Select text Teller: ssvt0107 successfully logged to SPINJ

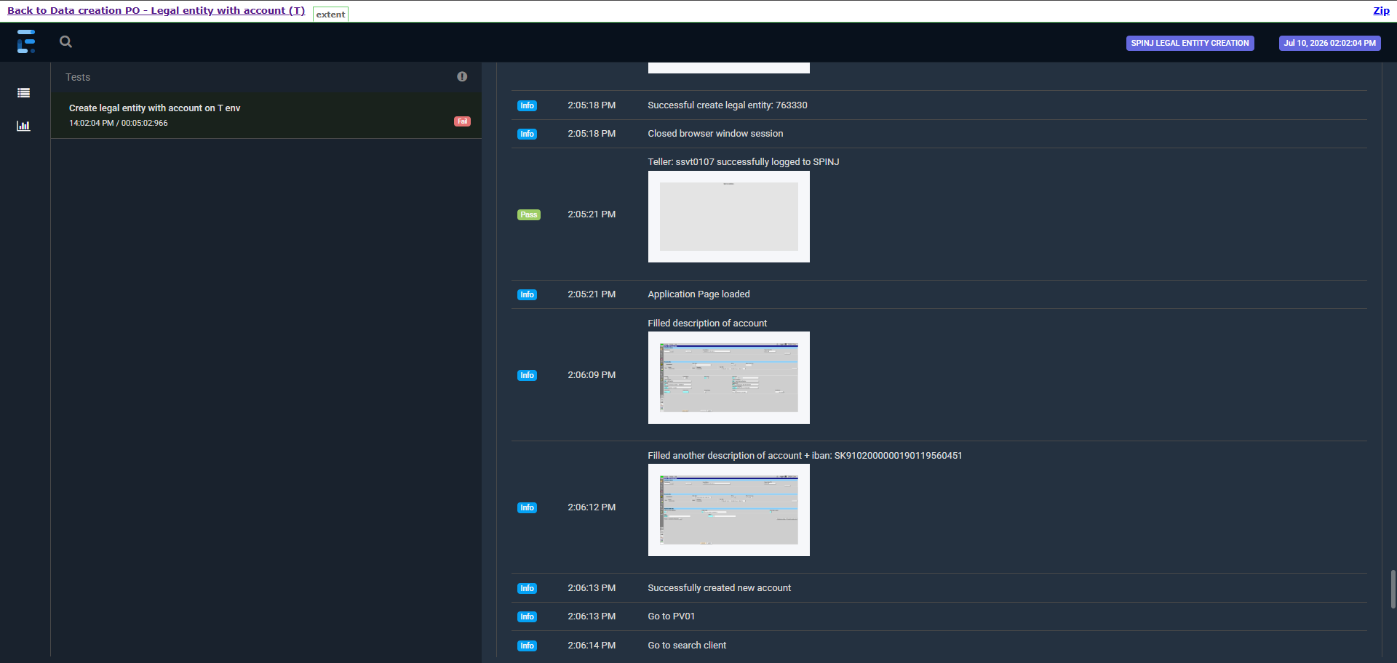point(744,162)
